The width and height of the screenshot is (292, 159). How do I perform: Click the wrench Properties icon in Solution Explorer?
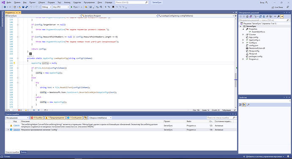278,16
